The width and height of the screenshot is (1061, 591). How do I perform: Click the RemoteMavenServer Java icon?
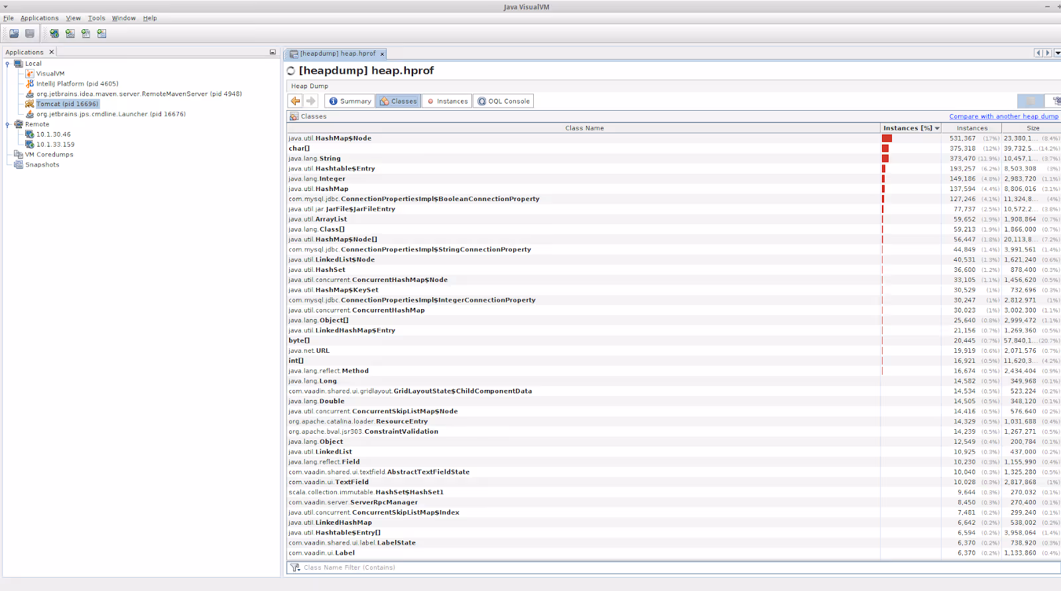(30, 94)
